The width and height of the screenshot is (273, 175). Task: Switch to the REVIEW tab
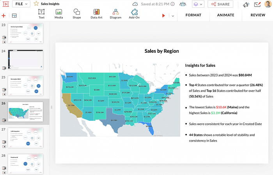[258, 15]
